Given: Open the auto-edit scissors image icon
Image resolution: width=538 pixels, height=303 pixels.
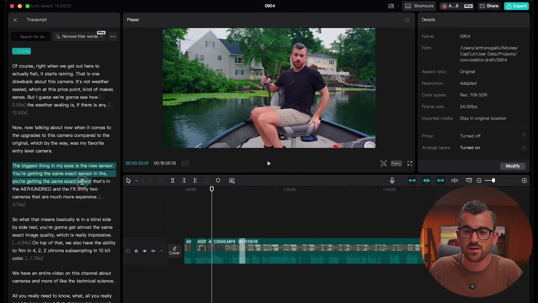Looking at the screenshot, I should [232, 181].
